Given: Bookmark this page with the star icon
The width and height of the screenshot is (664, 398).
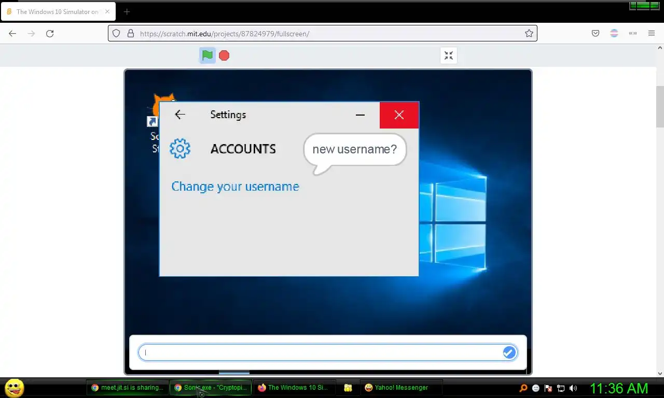Looking at the screenshot, I should 529,33.
